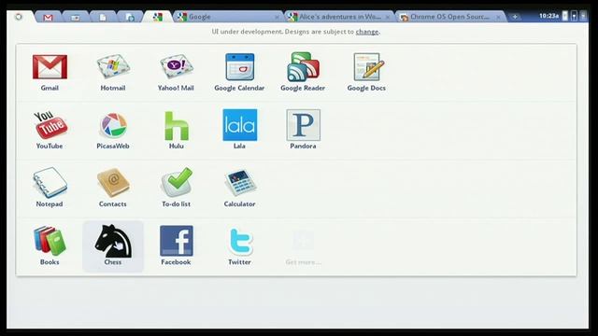Switch to Alice's adventures tab
Screen dimensions: 598x336
tap(339, 17)
